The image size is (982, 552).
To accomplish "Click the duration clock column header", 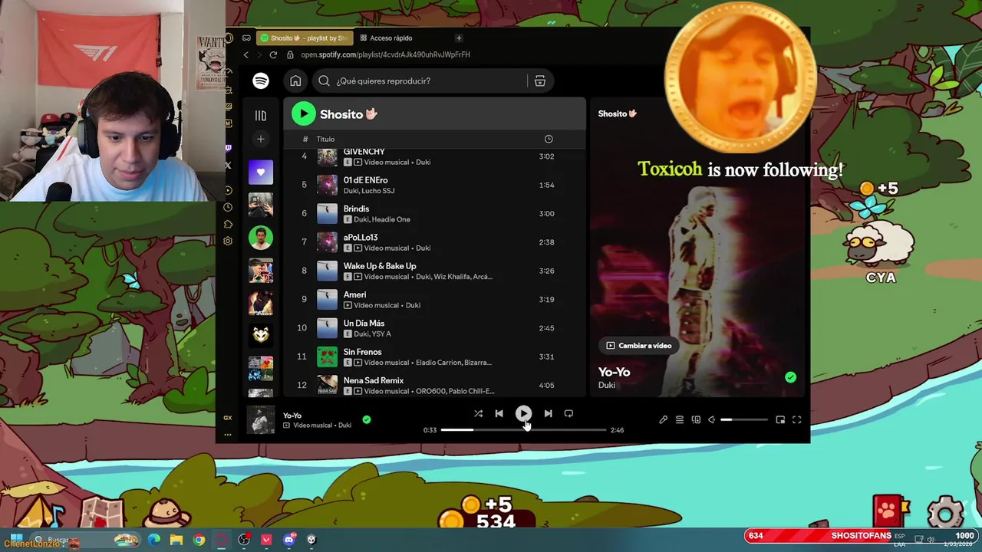I will pyautogui.click(x=549, y=139).
